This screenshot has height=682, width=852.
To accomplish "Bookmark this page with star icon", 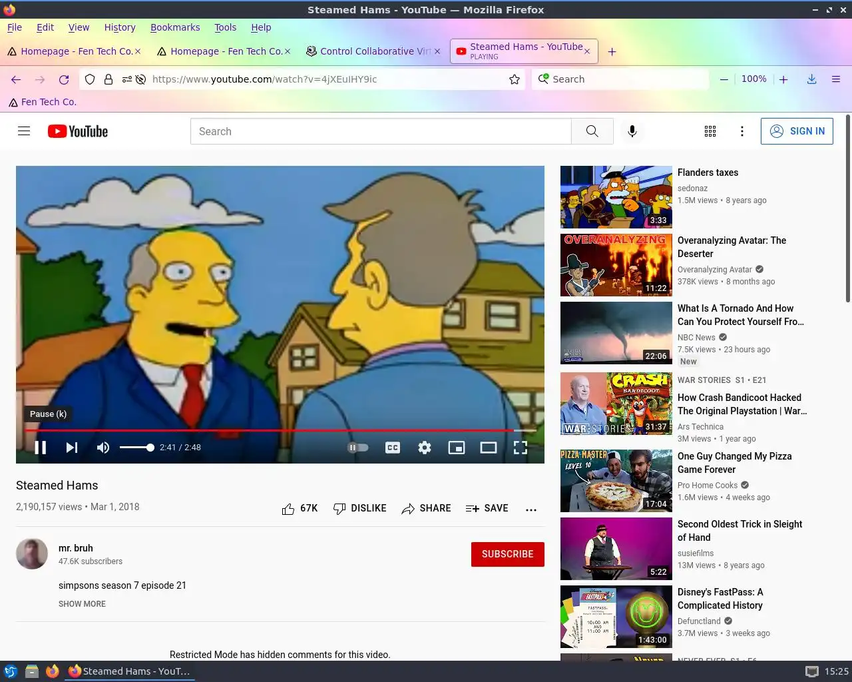I will point(515,79).
